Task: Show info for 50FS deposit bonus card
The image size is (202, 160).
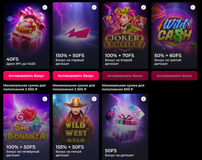Action: (x=144, y=99)
